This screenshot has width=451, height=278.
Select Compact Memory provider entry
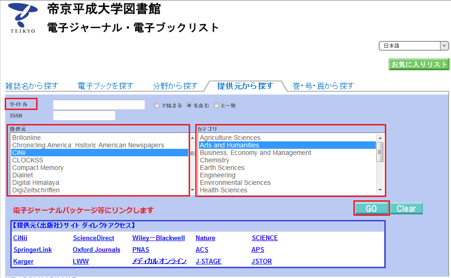pyautogui.click(x=99, y=168)
